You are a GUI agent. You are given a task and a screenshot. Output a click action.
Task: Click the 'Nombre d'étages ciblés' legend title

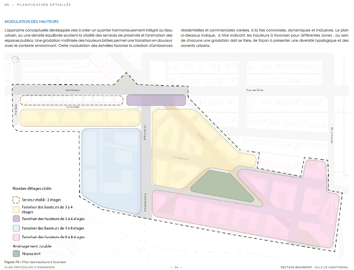(32, 189)
